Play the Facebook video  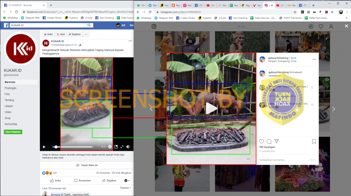coord(44,147)
